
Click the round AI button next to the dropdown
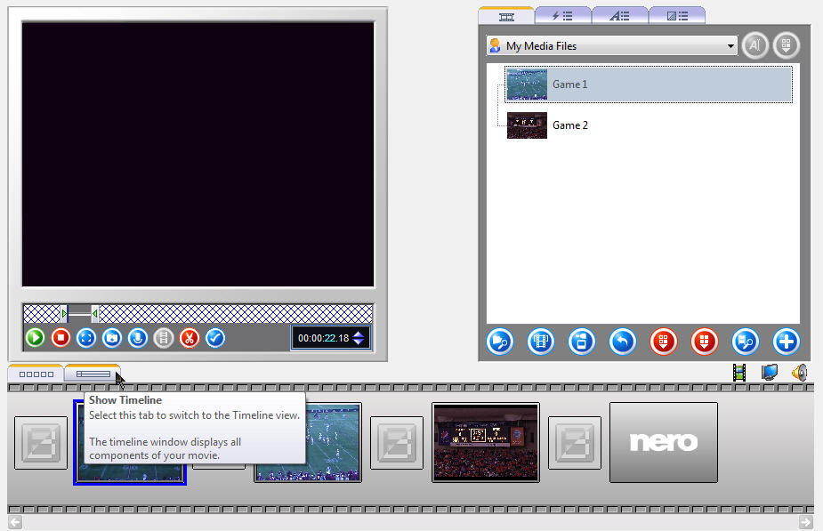coord(754,45)
